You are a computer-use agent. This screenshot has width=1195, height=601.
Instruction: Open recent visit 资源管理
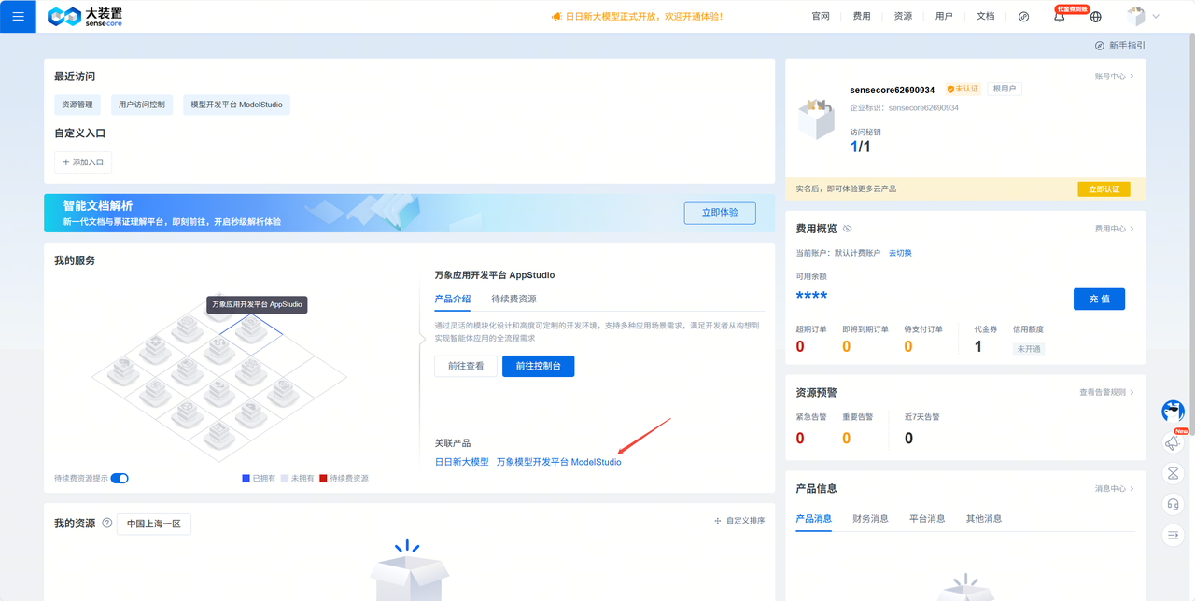(x=77, y=105)
